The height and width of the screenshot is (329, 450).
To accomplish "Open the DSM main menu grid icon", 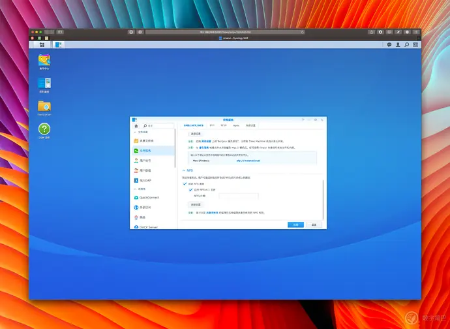I will click(42, 44).
